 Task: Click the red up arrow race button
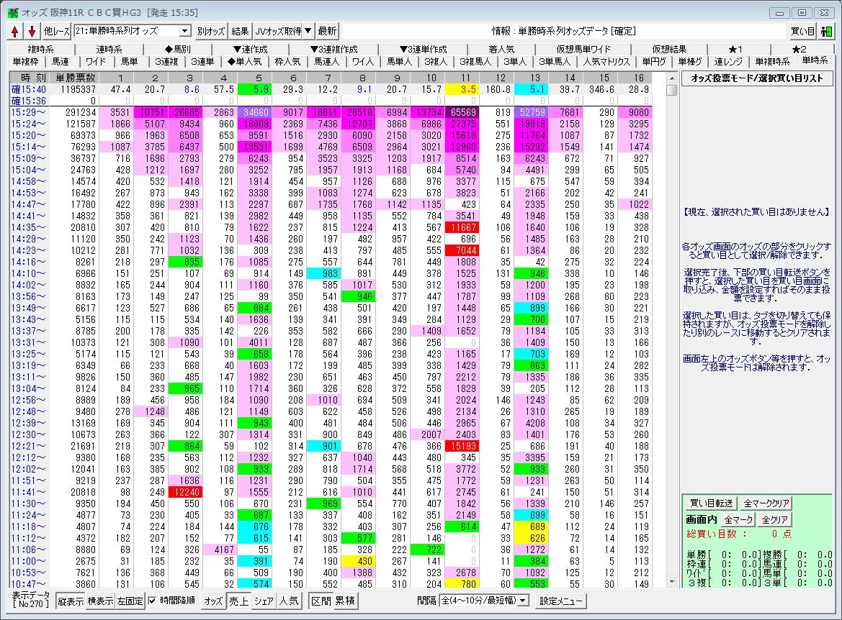(x=16, y=31)
